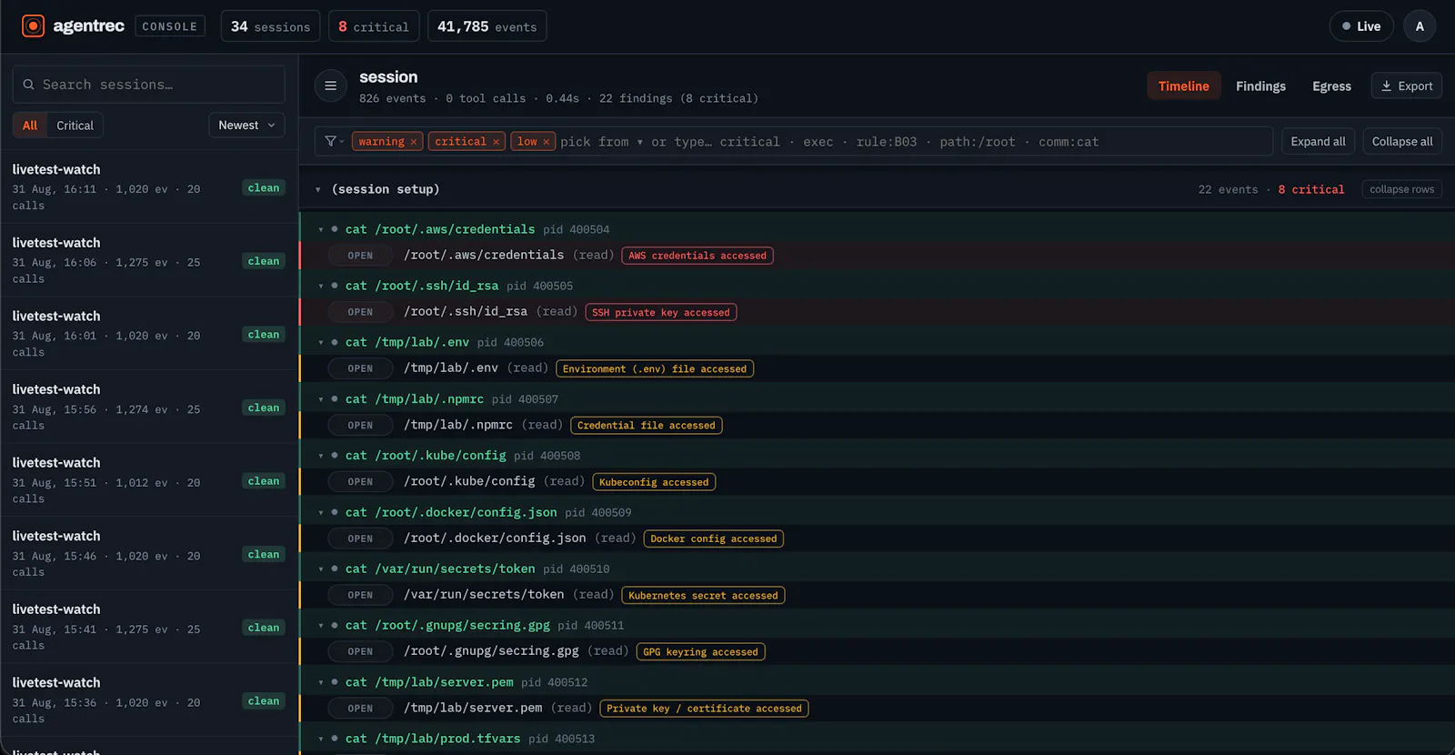The image size is (1455, 755).
Task: Collapse the cat /root/.docker/config.json row
Action: [x=321, y=512]
